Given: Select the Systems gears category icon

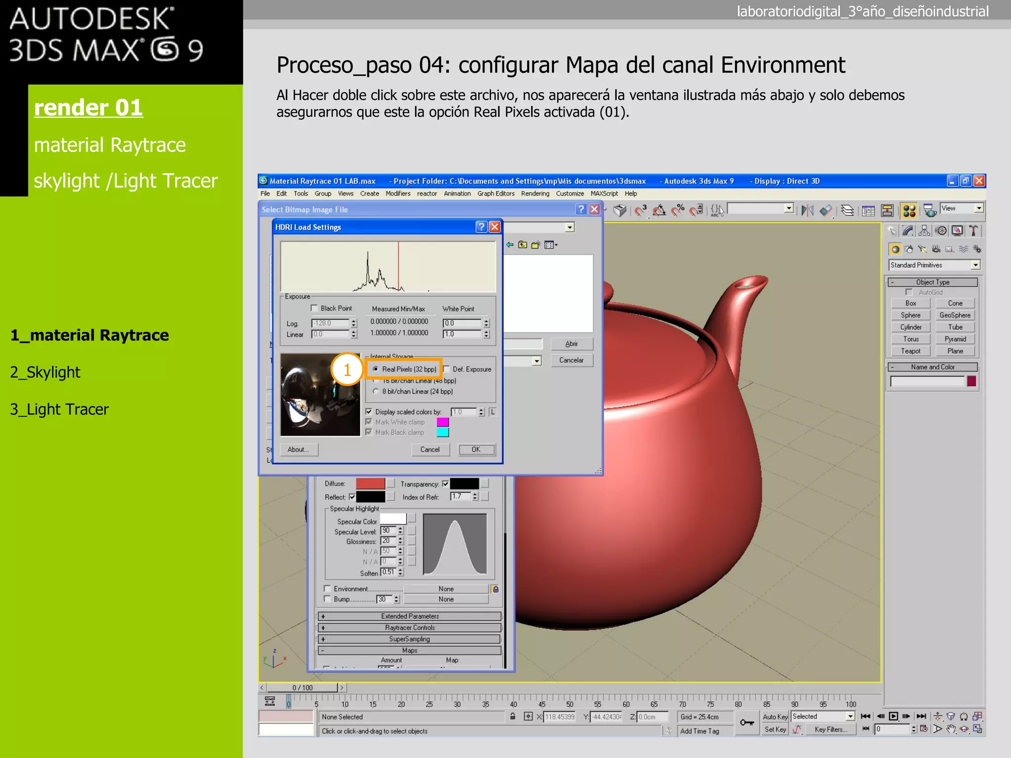Looking at the screenshot, I should 977,249.
